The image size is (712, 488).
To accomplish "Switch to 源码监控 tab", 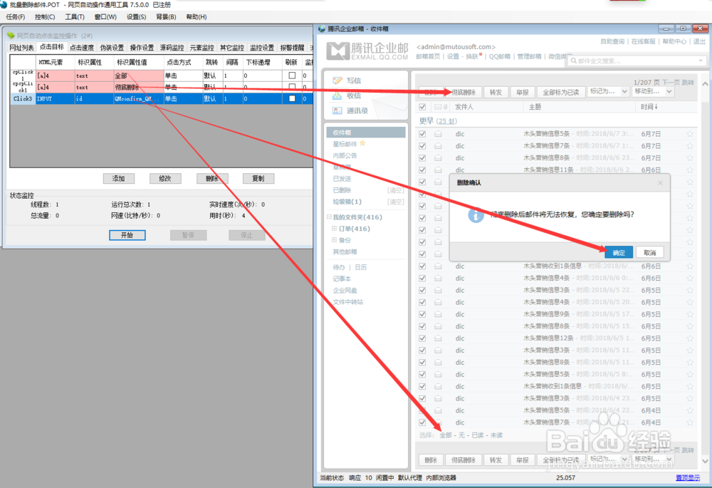I will tap(172, 48).
